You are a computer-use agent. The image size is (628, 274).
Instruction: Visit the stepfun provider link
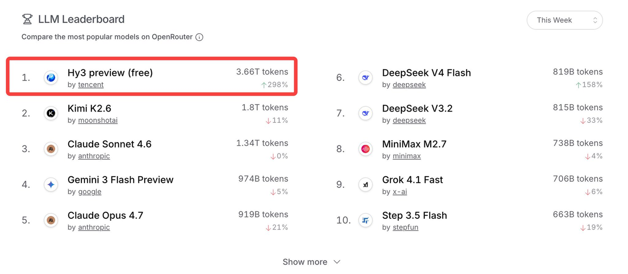[405, 228]
